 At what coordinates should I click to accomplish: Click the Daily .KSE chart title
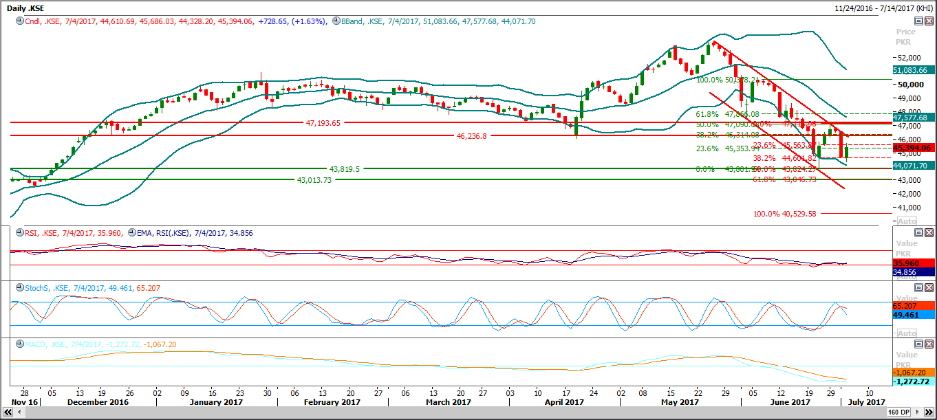28,8
